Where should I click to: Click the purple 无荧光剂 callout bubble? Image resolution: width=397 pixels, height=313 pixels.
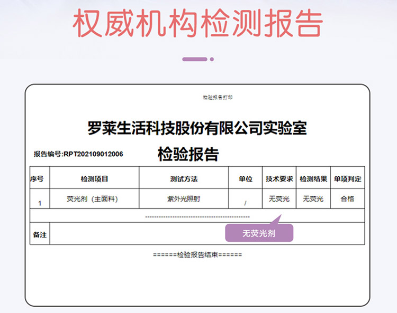(x=259, y=233)
